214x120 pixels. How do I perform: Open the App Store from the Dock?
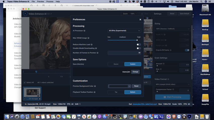(105, 116)
